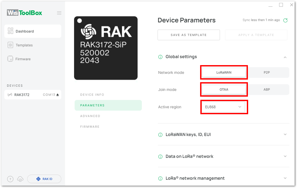
Task: Click the LoRaWAN keys info icon
Action: [x=160, y=135]
